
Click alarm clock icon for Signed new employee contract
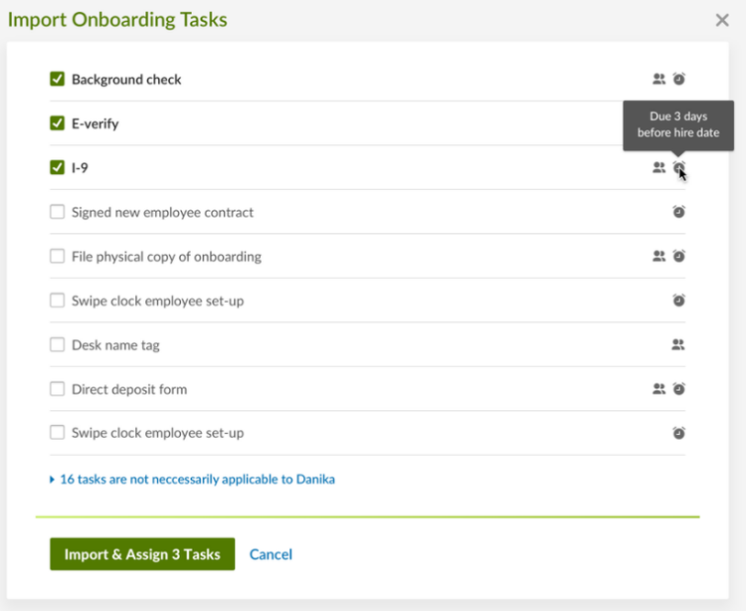coord(679,211)
